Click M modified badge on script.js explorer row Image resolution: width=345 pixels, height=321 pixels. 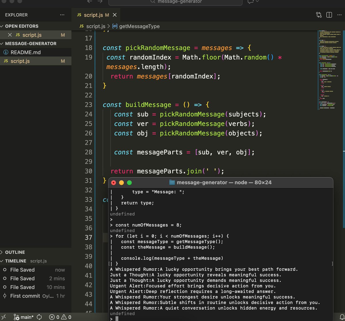point(63,61)
